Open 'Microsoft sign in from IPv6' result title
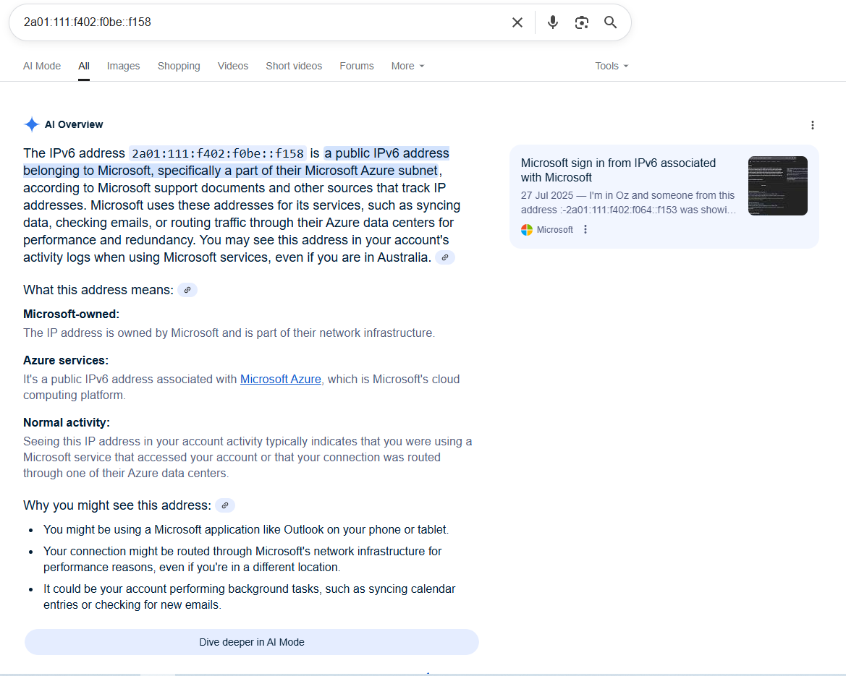Image resolution: width=846 pixels, height=676 pixels. [x=618, y=171]
